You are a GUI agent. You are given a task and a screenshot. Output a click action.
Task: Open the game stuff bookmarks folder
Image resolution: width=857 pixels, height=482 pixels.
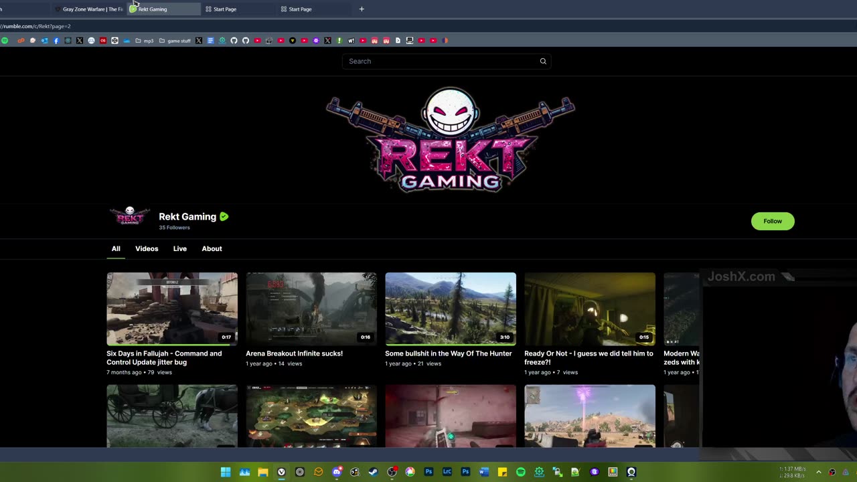click(x=175, y=40)
